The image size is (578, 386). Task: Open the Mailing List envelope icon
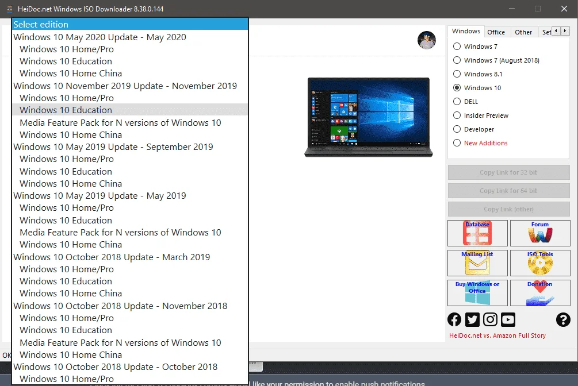click(477, 263)
